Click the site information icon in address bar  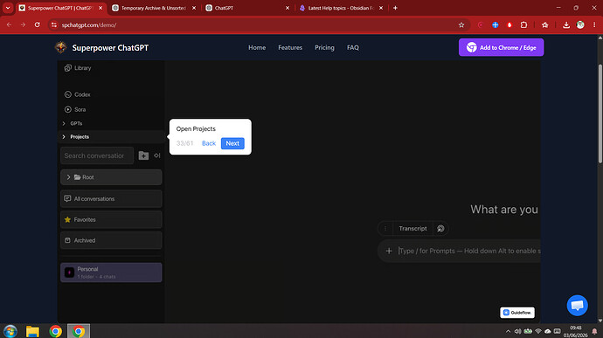[54, 25]
